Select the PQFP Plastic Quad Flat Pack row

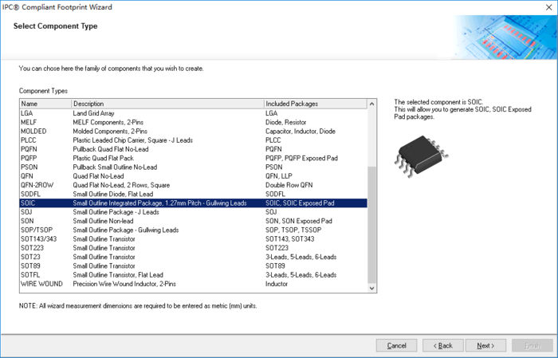pos(193,158)
